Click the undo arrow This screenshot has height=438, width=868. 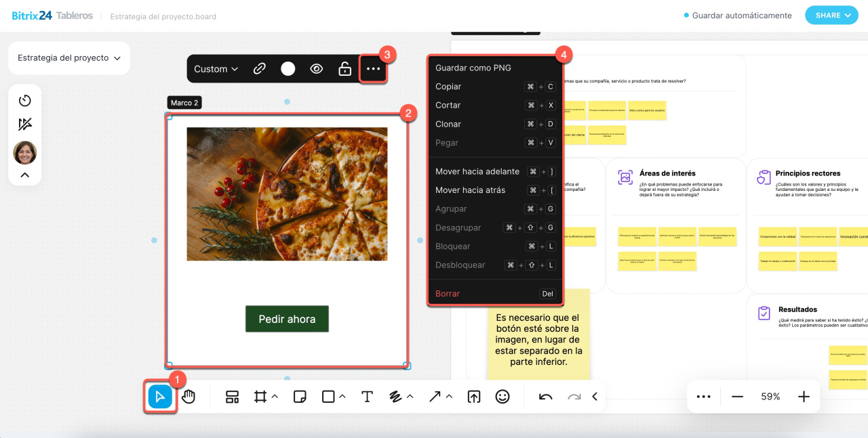click(x=545, y=397)
